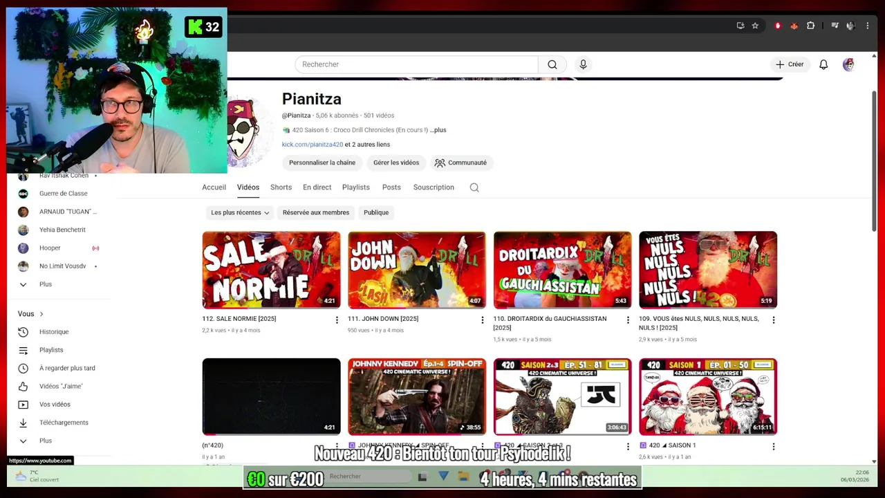
Task: Open the Les plus récentes sort dropdown
Action: (240, 212)
